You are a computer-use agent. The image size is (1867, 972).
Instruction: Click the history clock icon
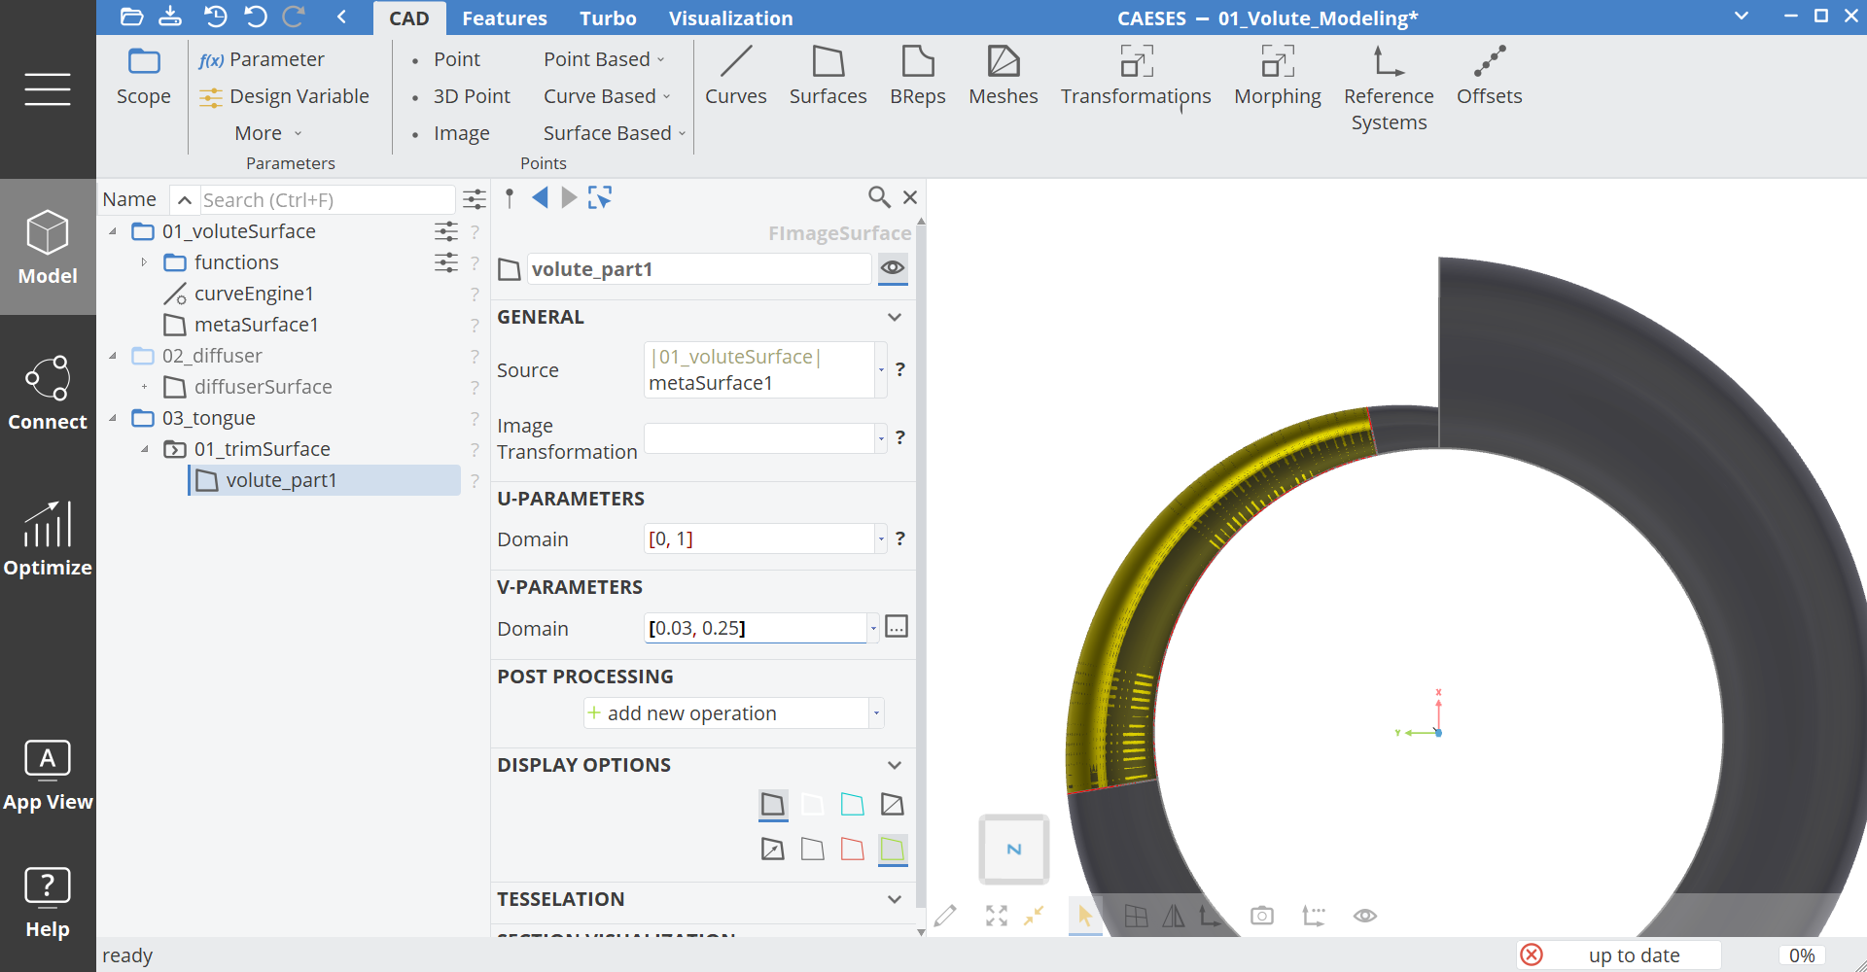[215, 17]
